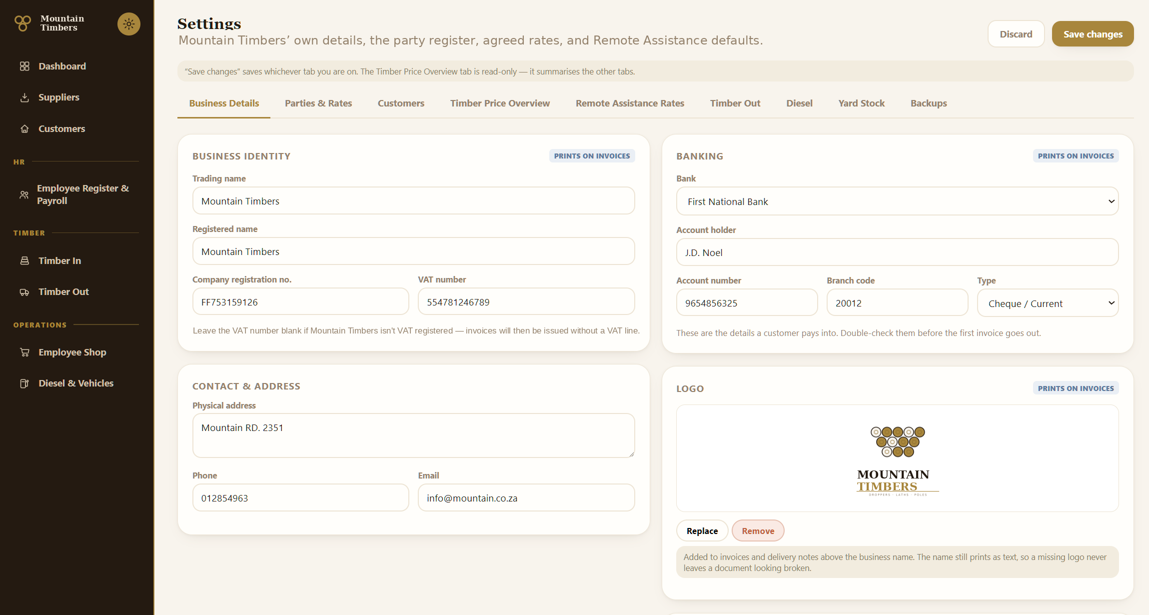Remove the uploaded logo
The width and height of the screenshot is (1149, 615).
click(758, 530)
